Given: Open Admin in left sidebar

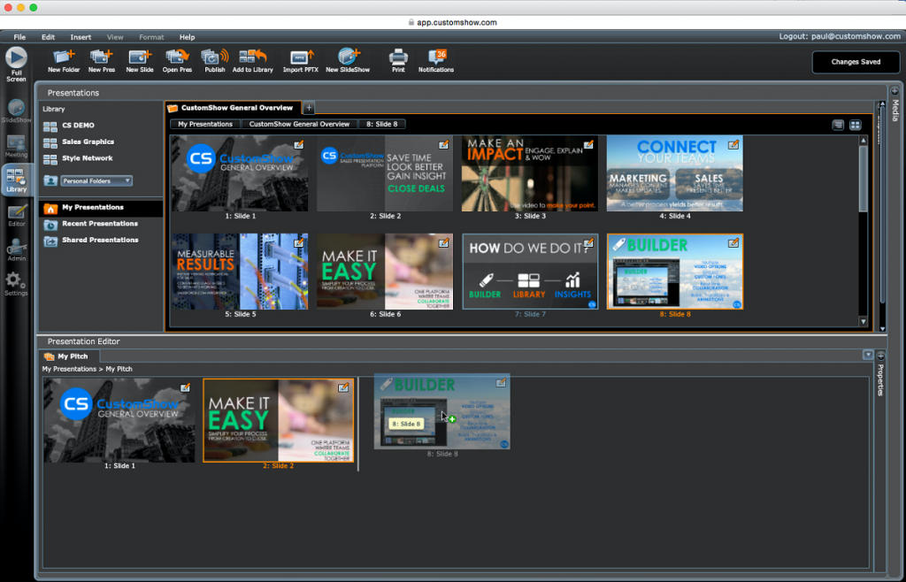Looking at the screenshot, I should click(16, 250).
